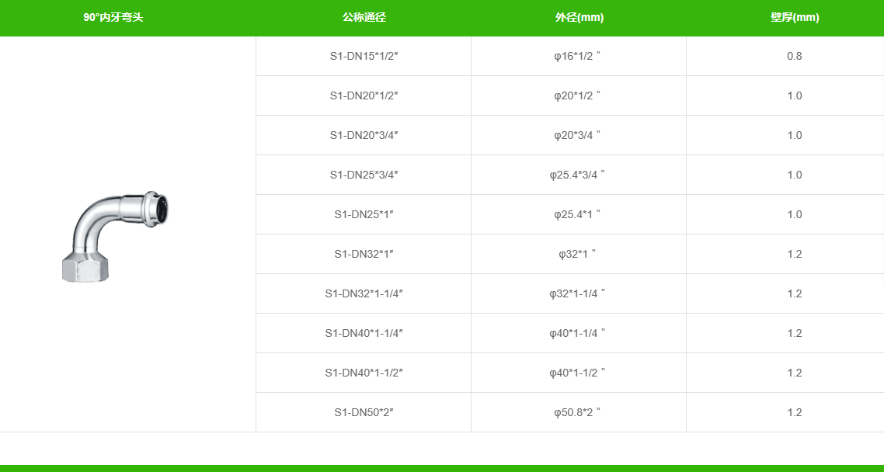Click the 90°内牙弯头 column header
The height and width of the screenshot is (472, 884).
pyautogui.click(x=113, y=17)
